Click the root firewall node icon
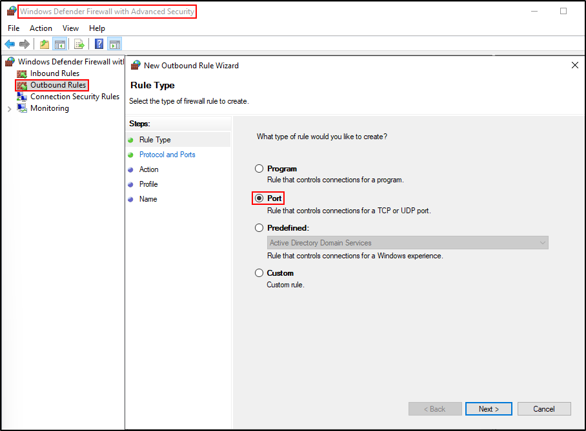The height and width of the screenshot is (431, 586). coord(10,62)
